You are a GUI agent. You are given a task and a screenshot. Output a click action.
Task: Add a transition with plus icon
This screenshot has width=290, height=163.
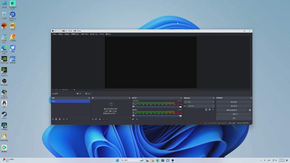(x=206, y=110)
